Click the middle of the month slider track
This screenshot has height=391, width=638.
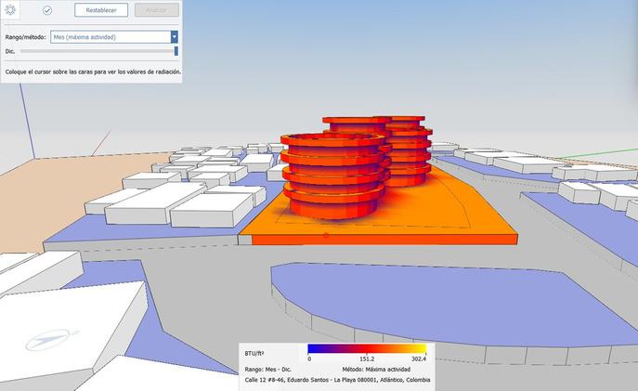pyautogui.click(x=98, y=51)
